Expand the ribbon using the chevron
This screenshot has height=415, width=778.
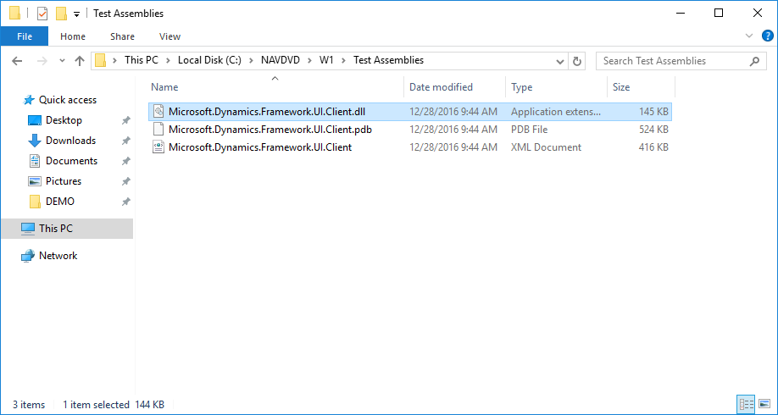pos(749,36)
